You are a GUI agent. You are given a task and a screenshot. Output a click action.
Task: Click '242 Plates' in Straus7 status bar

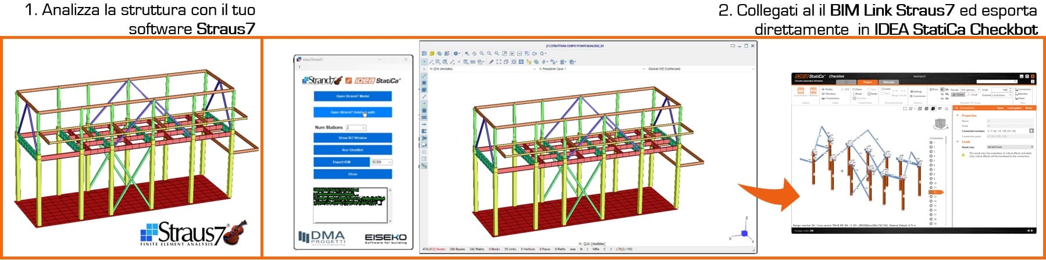tap(477, 249)
